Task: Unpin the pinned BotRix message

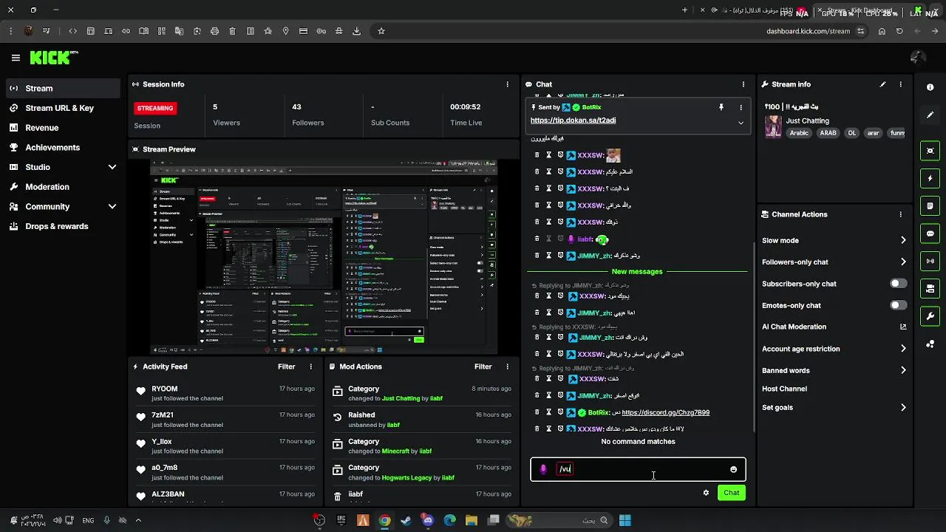Action: point(721,107)
